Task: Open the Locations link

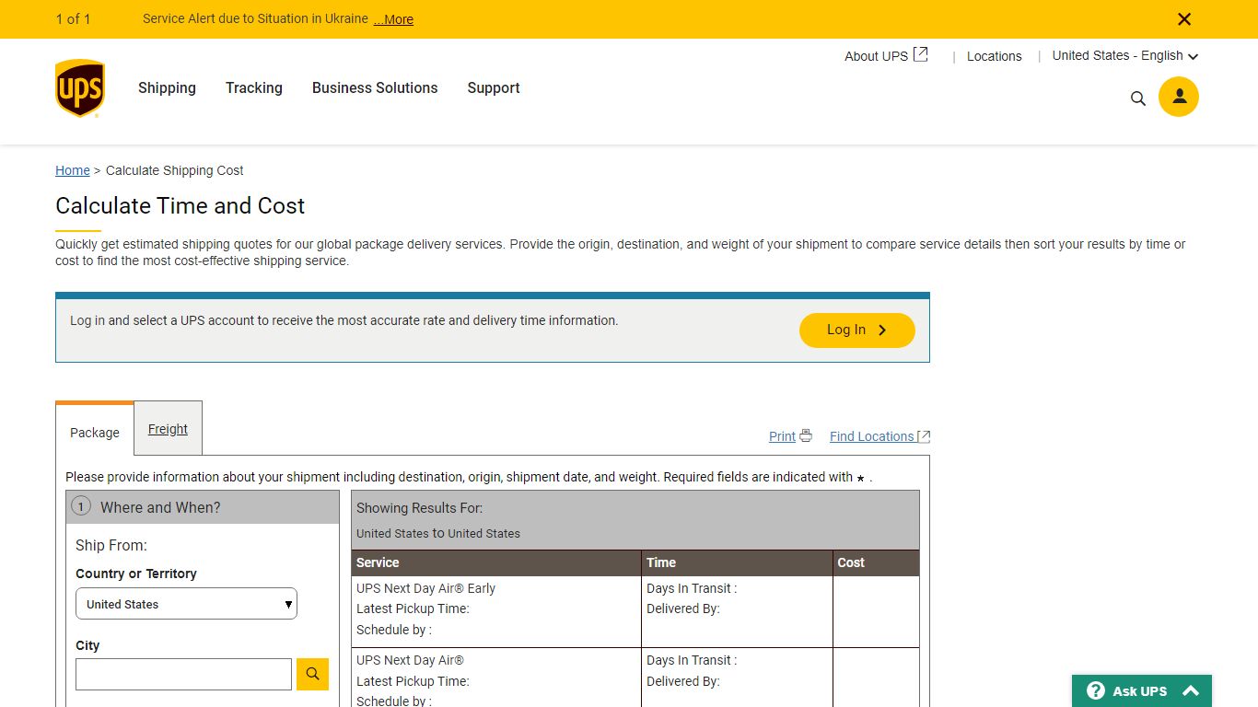Action: point(995,56)
